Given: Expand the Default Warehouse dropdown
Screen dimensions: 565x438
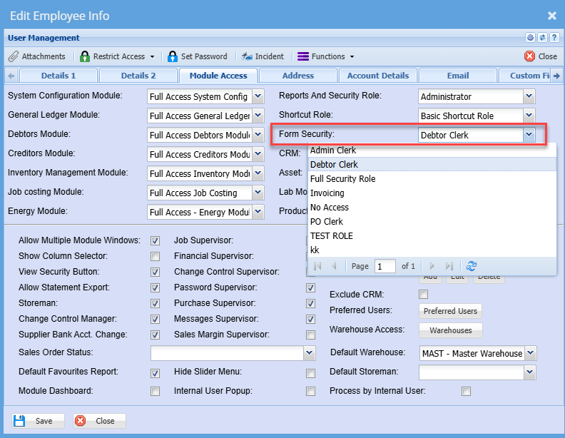Looking at the screenshot, I should click(x=530, y=353).
